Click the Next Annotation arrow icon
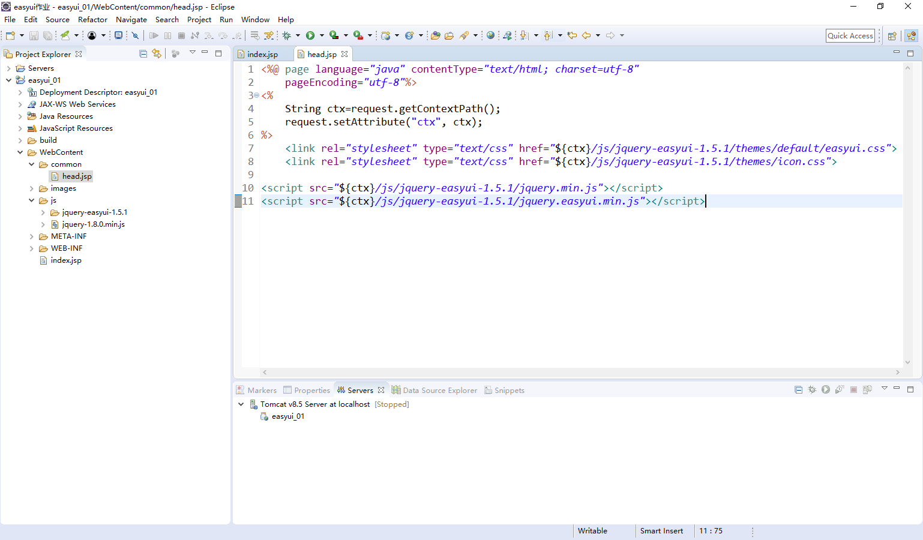The image size is (923, 540). [524, 35]
